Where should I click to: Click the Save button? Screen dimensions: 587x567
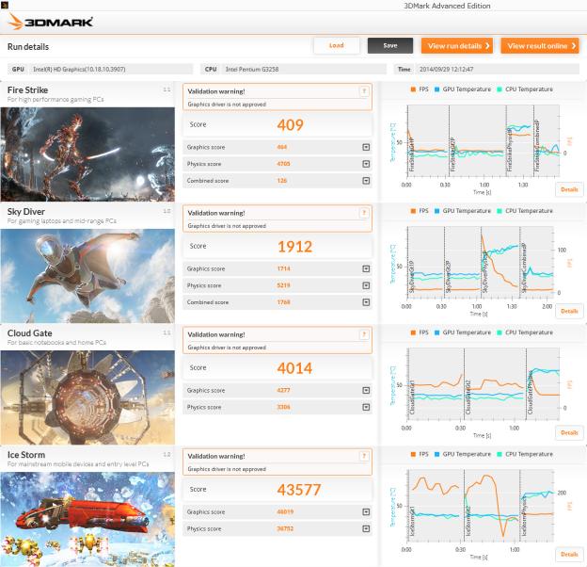[x=390, y=45]
